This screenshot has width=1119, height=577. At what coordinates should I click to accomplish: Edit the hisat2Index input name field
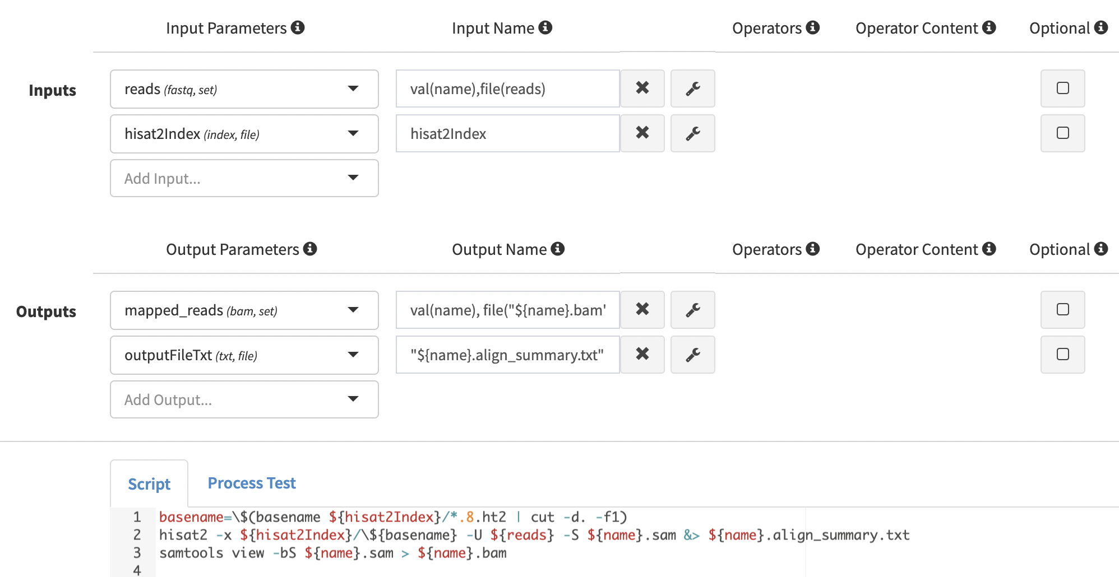(x=508, y=133)
